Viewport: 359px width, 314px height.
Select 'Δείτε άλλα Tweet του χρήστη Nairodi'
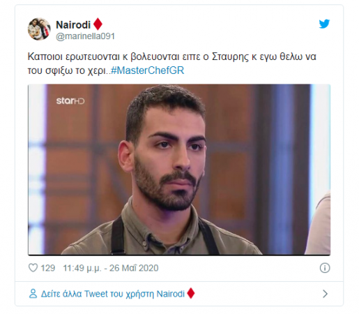tap(113, 294)
